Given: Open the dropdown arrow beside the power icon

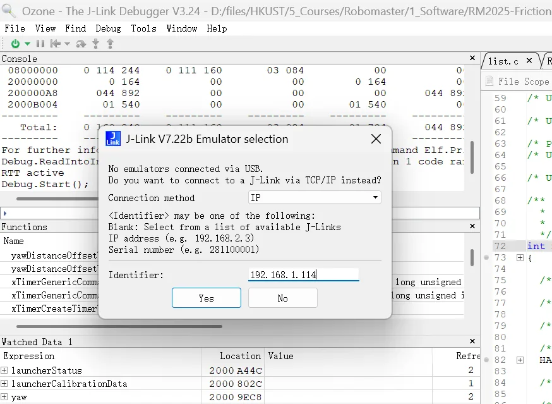Looking at the screenshot, I should coord(27,44).
